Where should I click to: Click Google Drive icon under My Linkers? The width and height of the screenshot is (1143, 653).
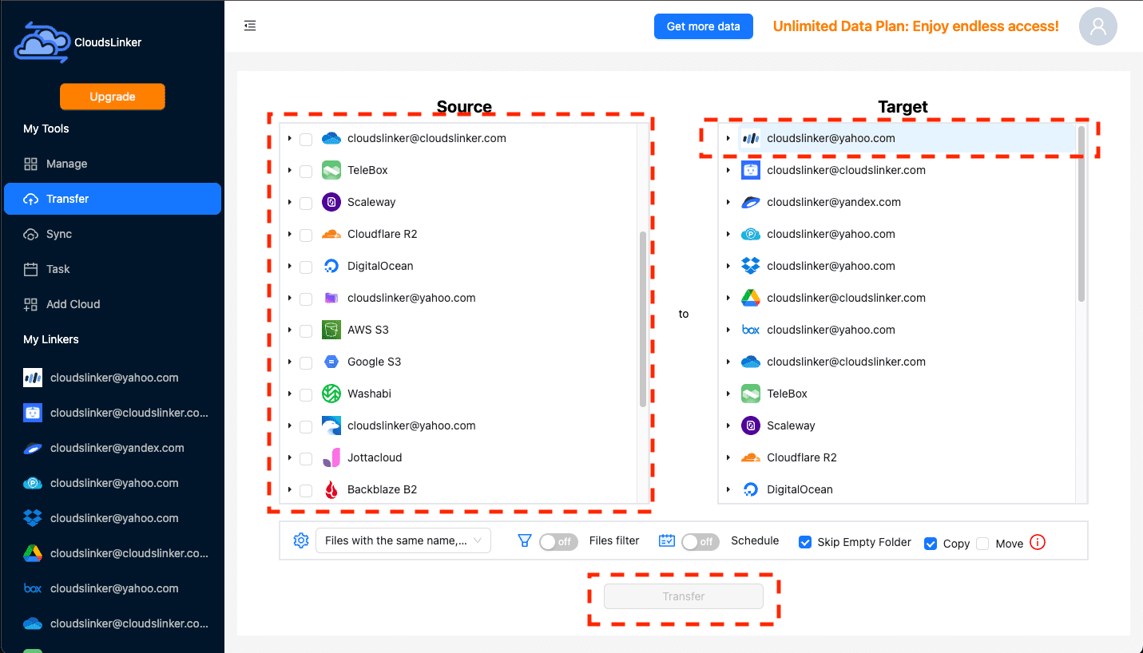point(33,553)
